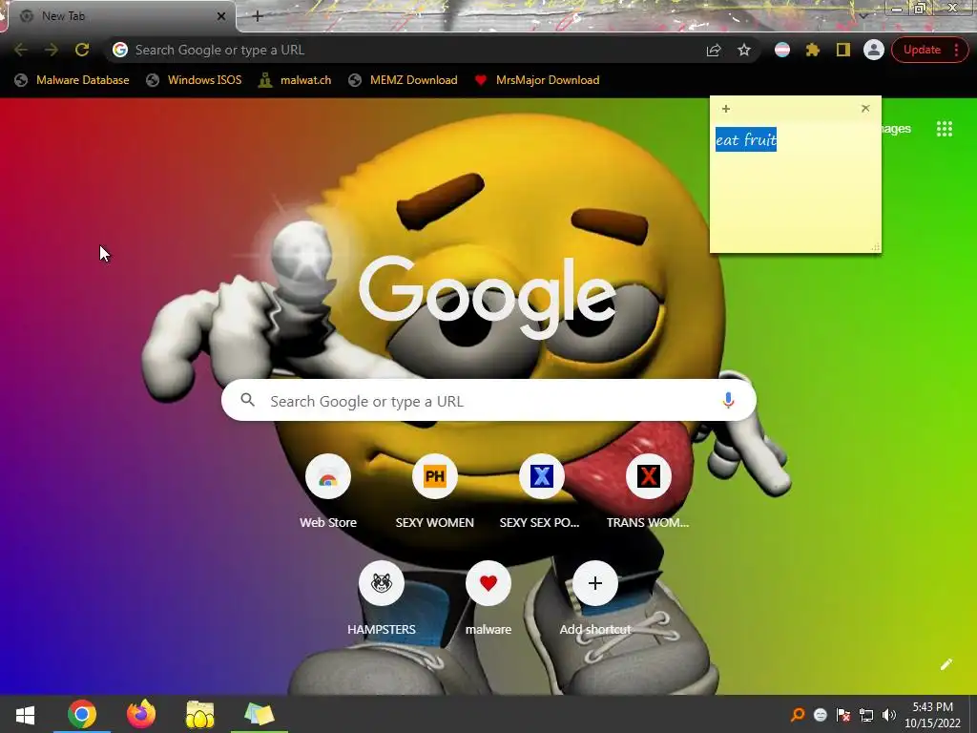This screenshot has width=977, height=733.
Task: Close the New Tab tab
Action: coord(221,16)
